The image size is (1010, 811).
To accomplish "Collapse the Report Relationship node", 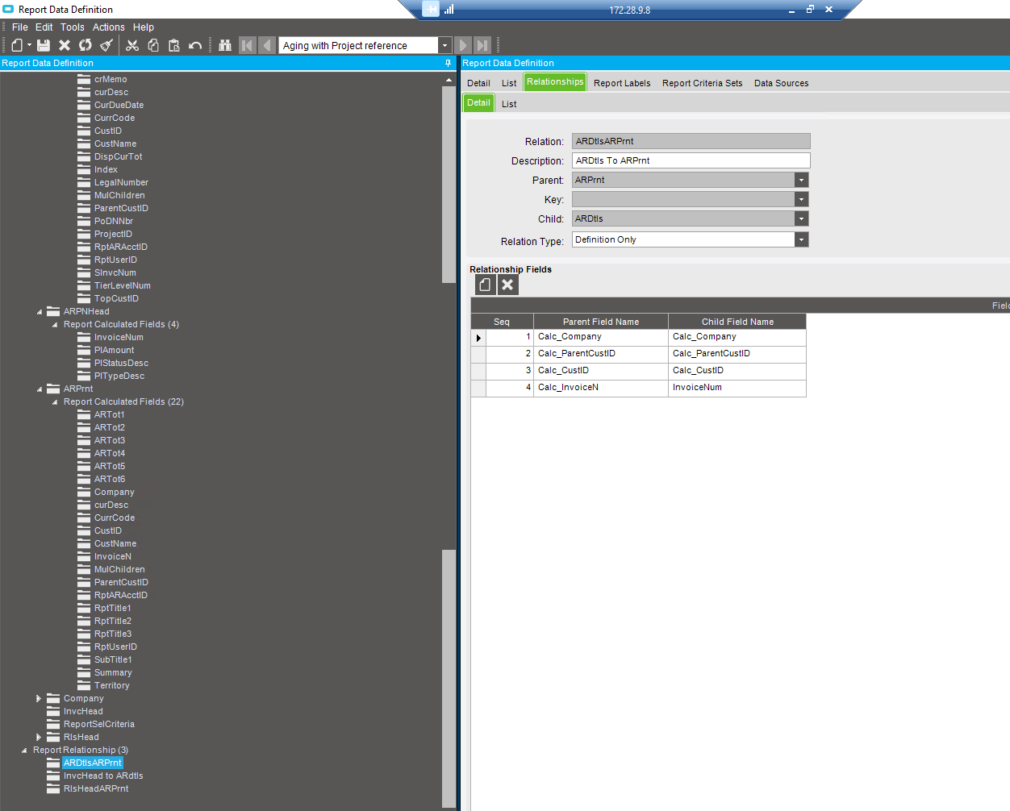I will (x=24, y=750).
